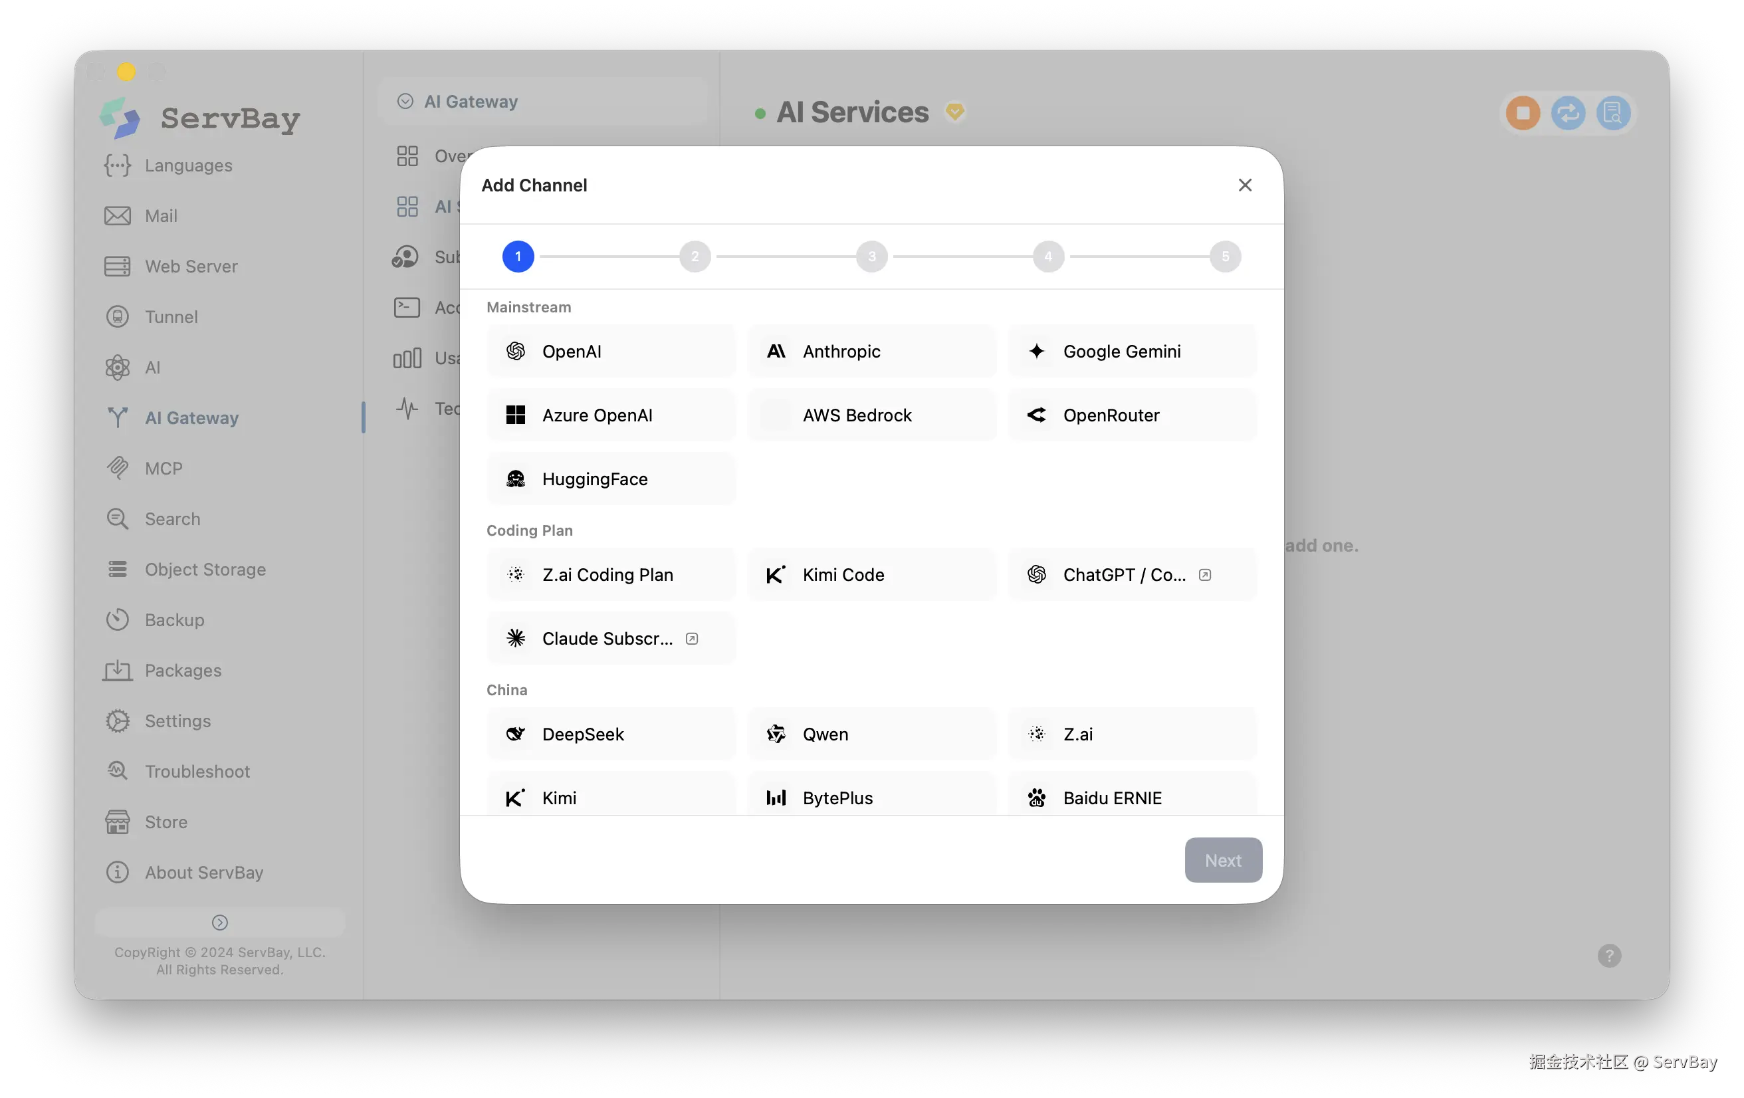The image size is (1744, 1098).
Task: Click the pulse waveform icon in the submenu
Action: point(407,409)
